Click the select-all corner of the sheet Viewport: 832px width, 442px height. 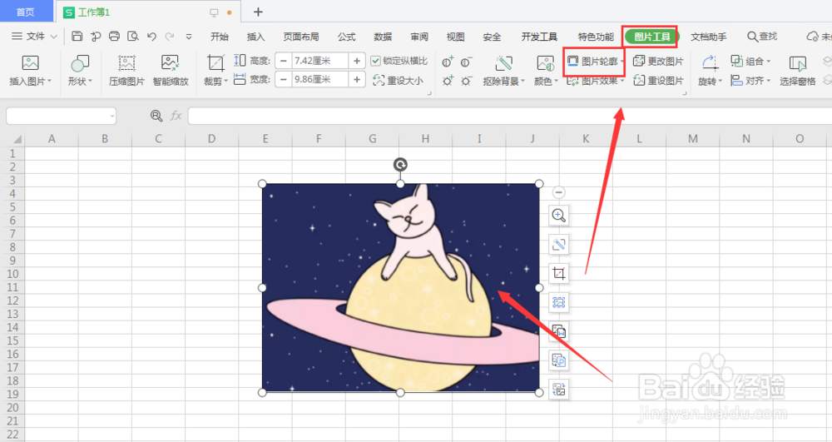coord(12,138)
